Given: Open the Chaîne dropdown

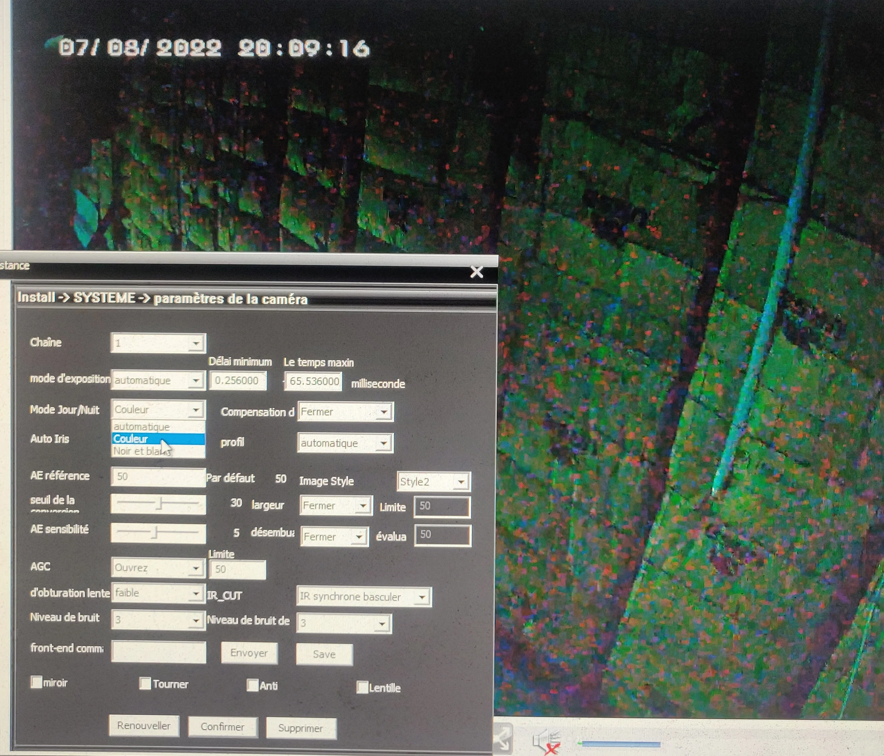Looking at the screenshot, I should [x=196, y=343].
